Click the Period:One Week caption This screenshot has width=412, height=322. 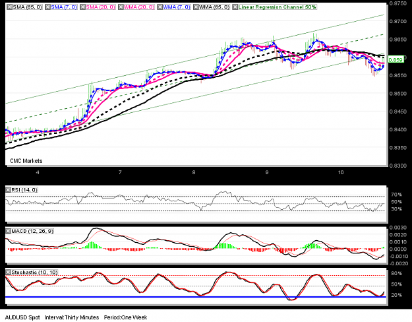tap(126, 317)
